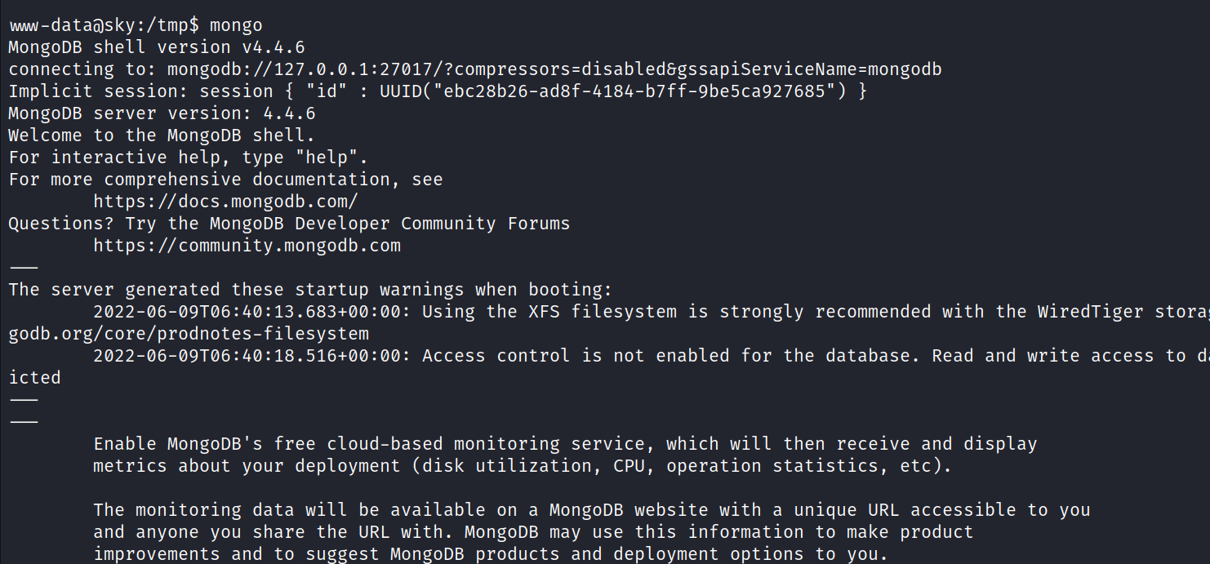This screenshot has height=564, width=1210.
Task: Click the "MongoDB server version: 4.4.6" line
Action: click(x=162, y=113)
